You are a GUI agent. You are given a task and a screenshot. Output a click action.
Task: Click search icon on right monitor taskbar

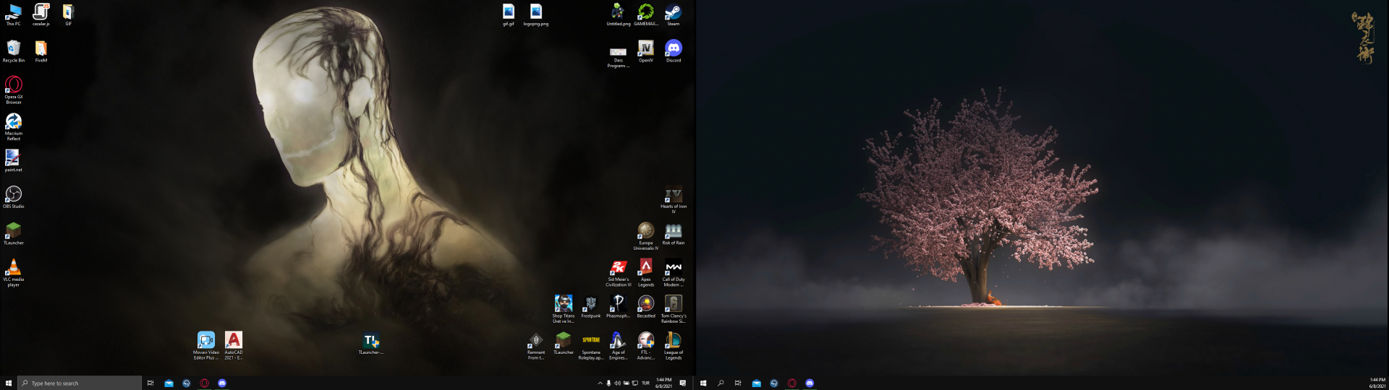(721, 383)
